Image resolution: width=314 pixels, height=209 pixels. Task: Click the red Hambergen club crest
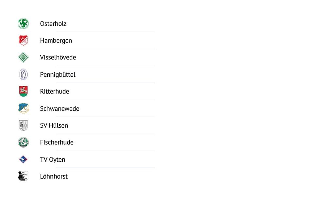[23, 40]
